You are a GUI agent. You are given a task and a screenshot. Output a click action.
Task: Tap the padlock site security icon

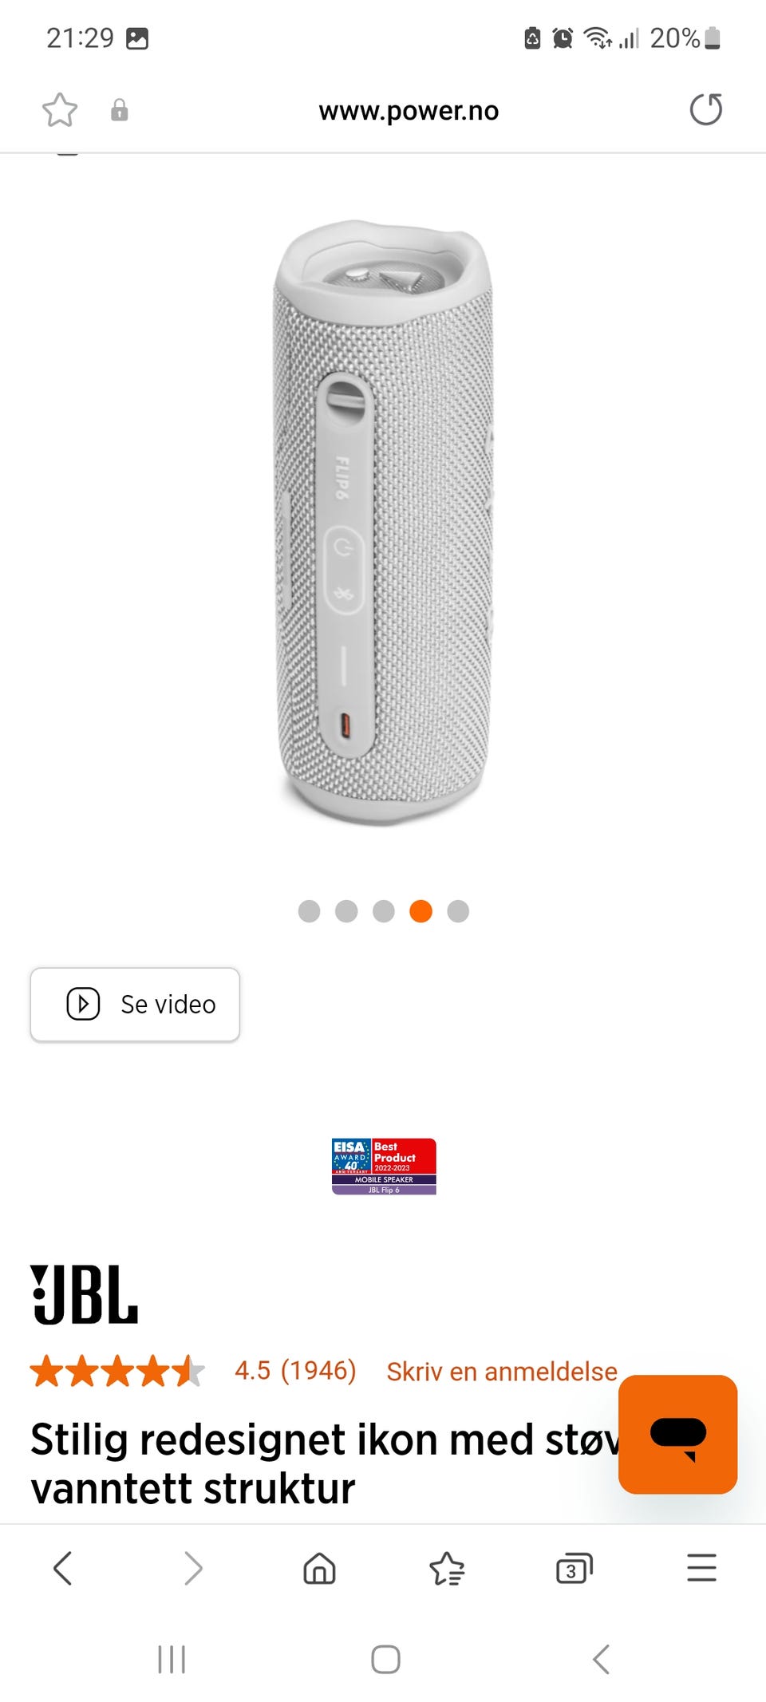(x=120, y=110)
